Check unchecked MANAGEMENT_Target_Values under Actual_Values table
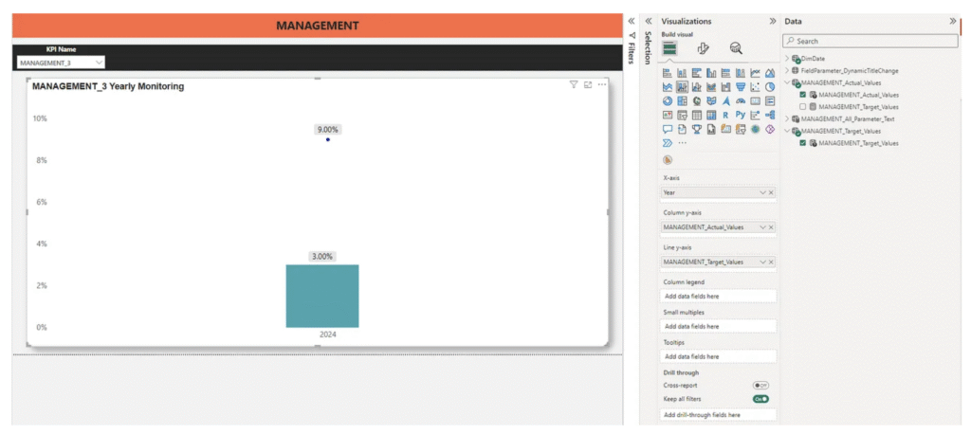 803,107
